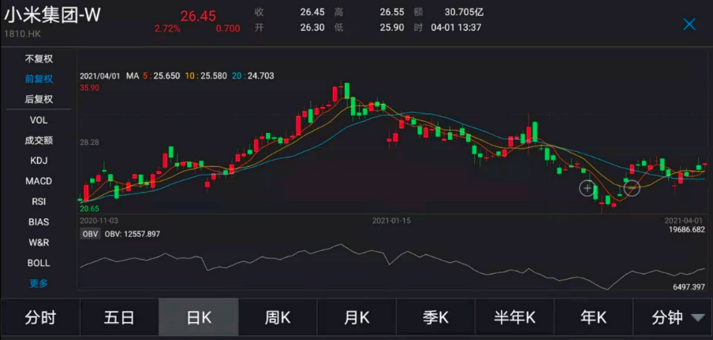Open the 五日 five-day tab

pos(119,318)
